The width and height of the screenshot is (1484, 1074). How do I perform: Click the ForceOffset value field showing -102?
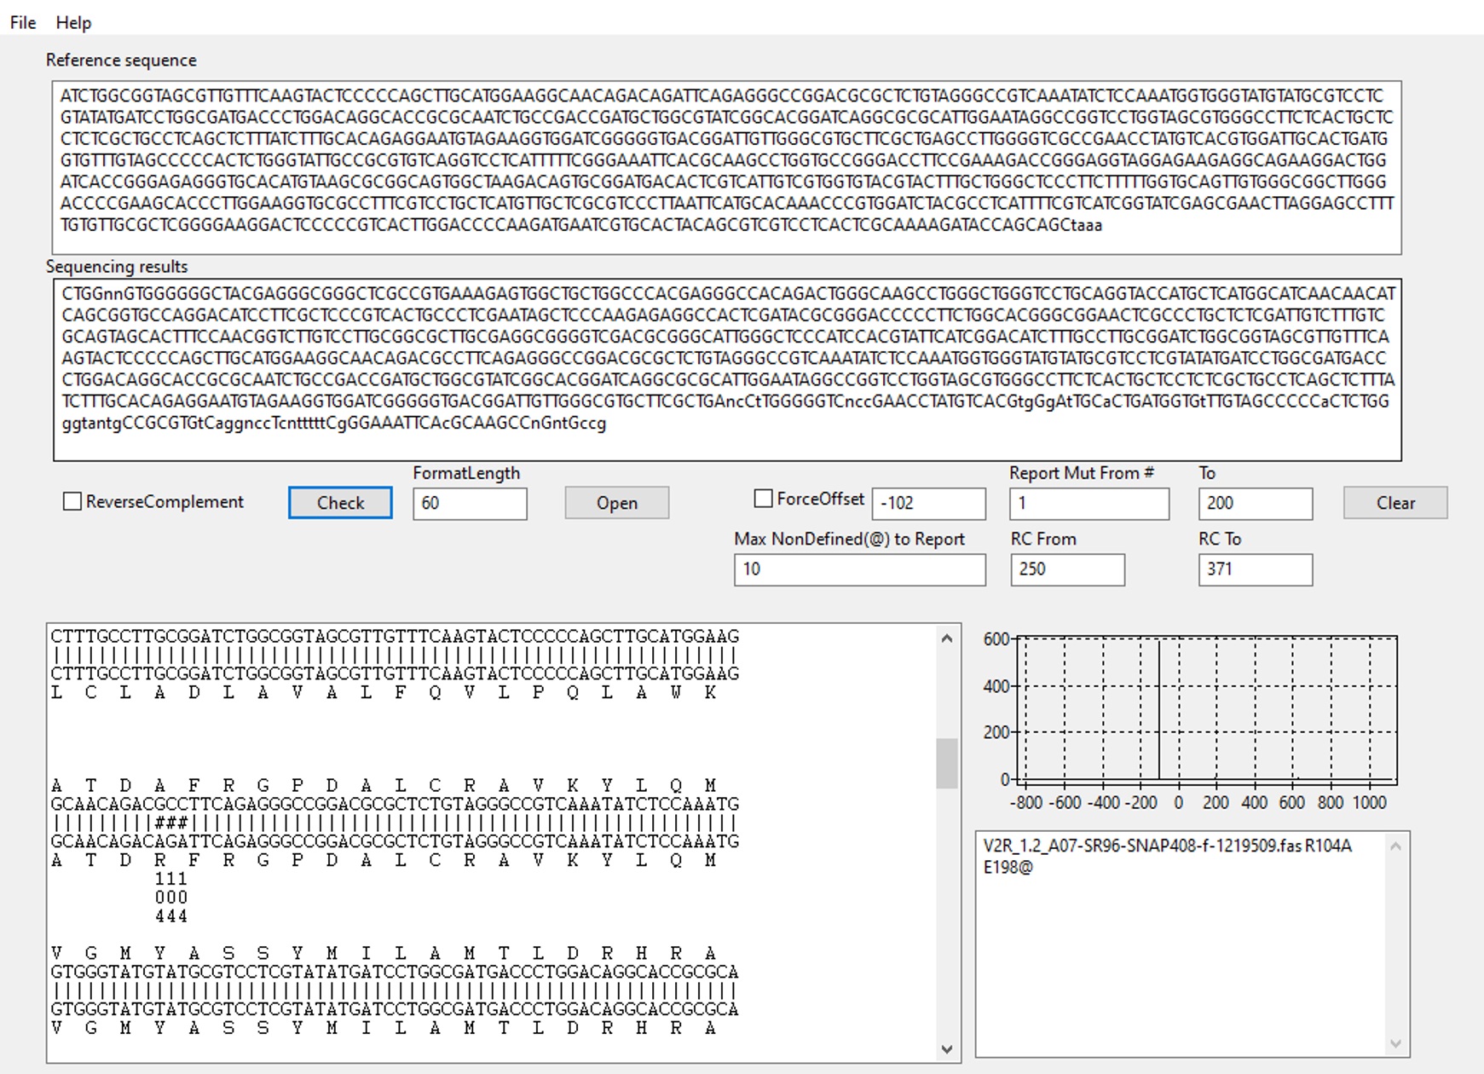point(929,503)
